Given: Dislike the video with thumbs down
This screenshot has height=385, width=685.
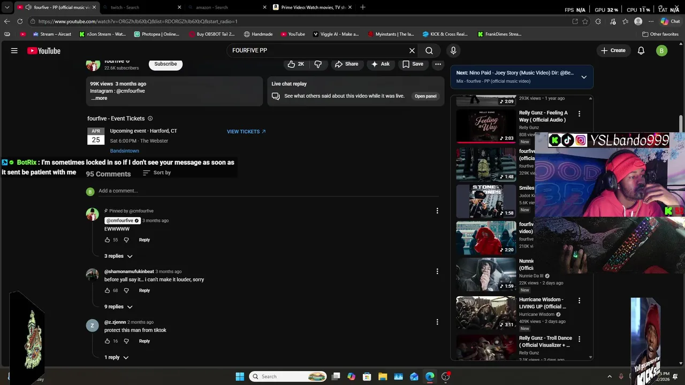Looking at the screenshot, I should tap(318, 64).
